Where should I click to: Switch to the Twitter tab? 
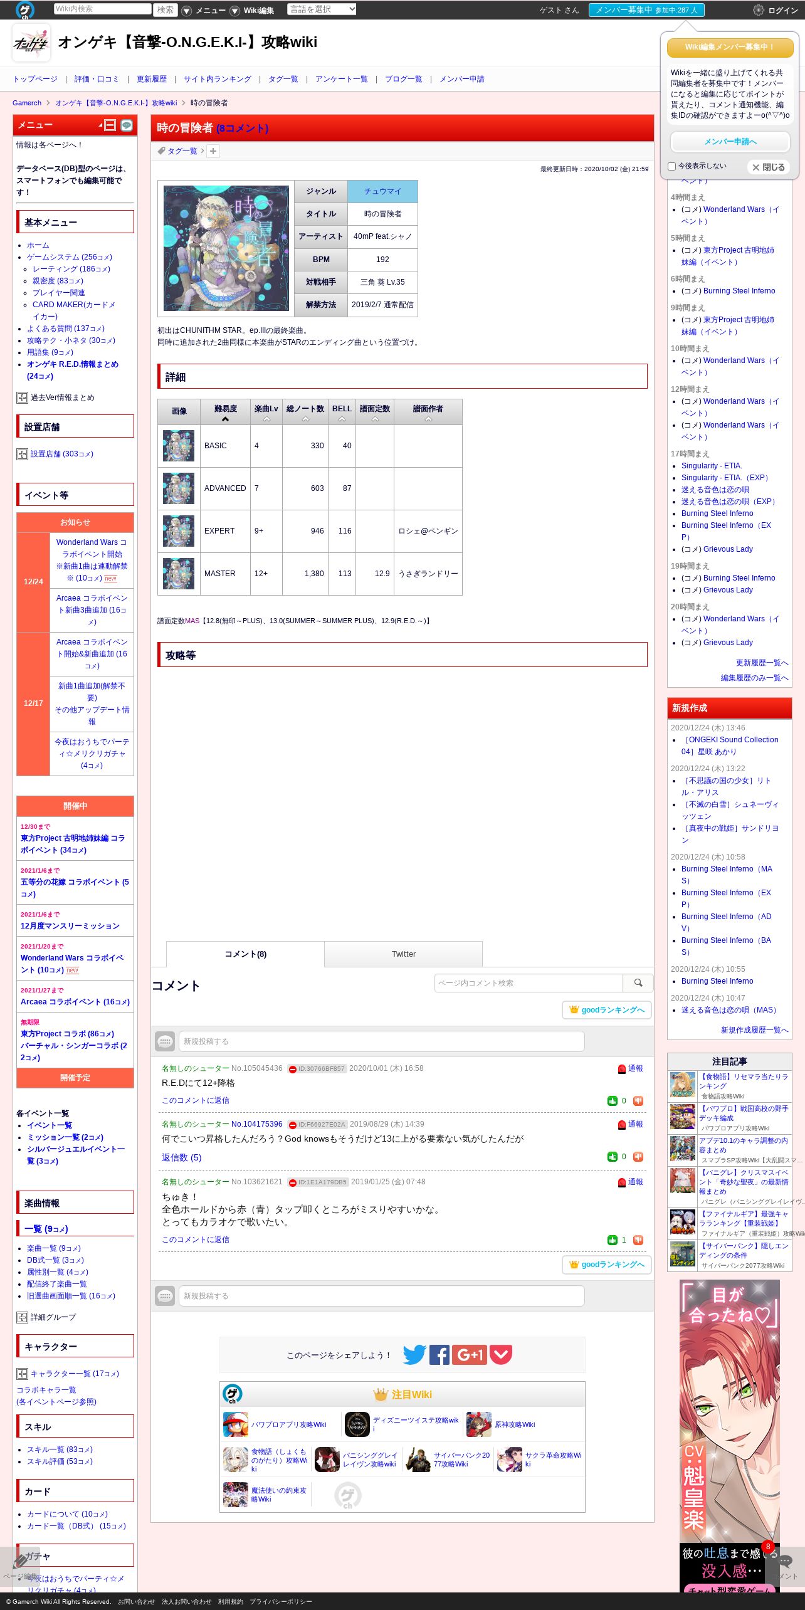(404, 954)
